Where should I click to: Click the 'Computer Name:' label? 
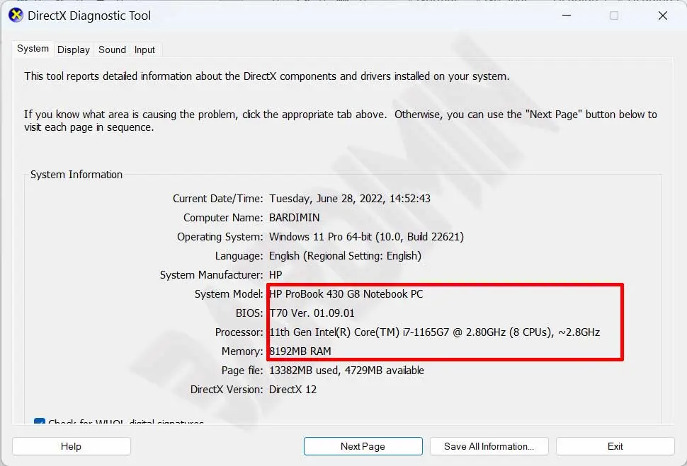coord(223,218)
